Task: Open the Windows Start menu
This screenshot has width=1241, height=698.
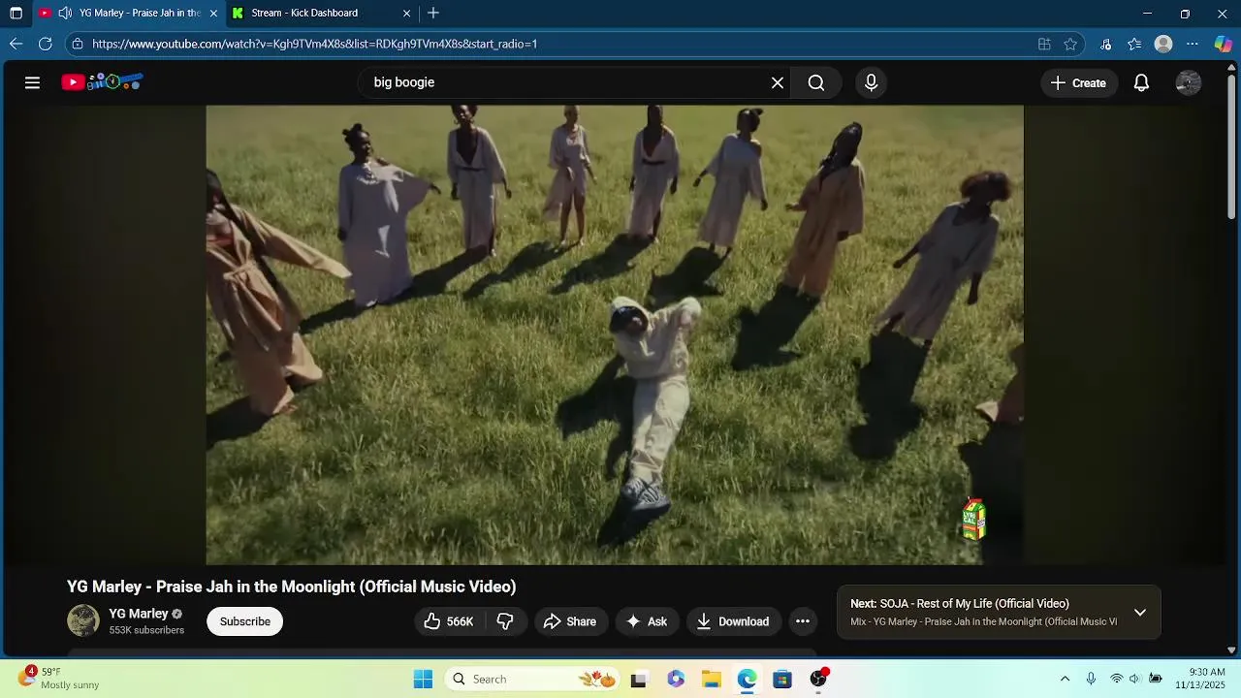Action: tap(423, 679)
